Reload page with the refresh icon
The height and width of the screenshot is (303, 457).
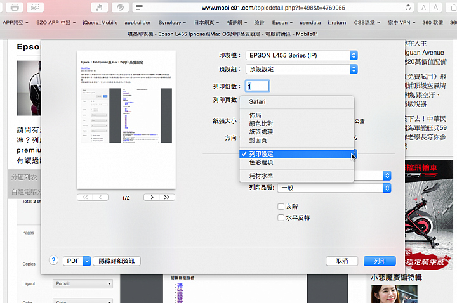click(408, 7)
